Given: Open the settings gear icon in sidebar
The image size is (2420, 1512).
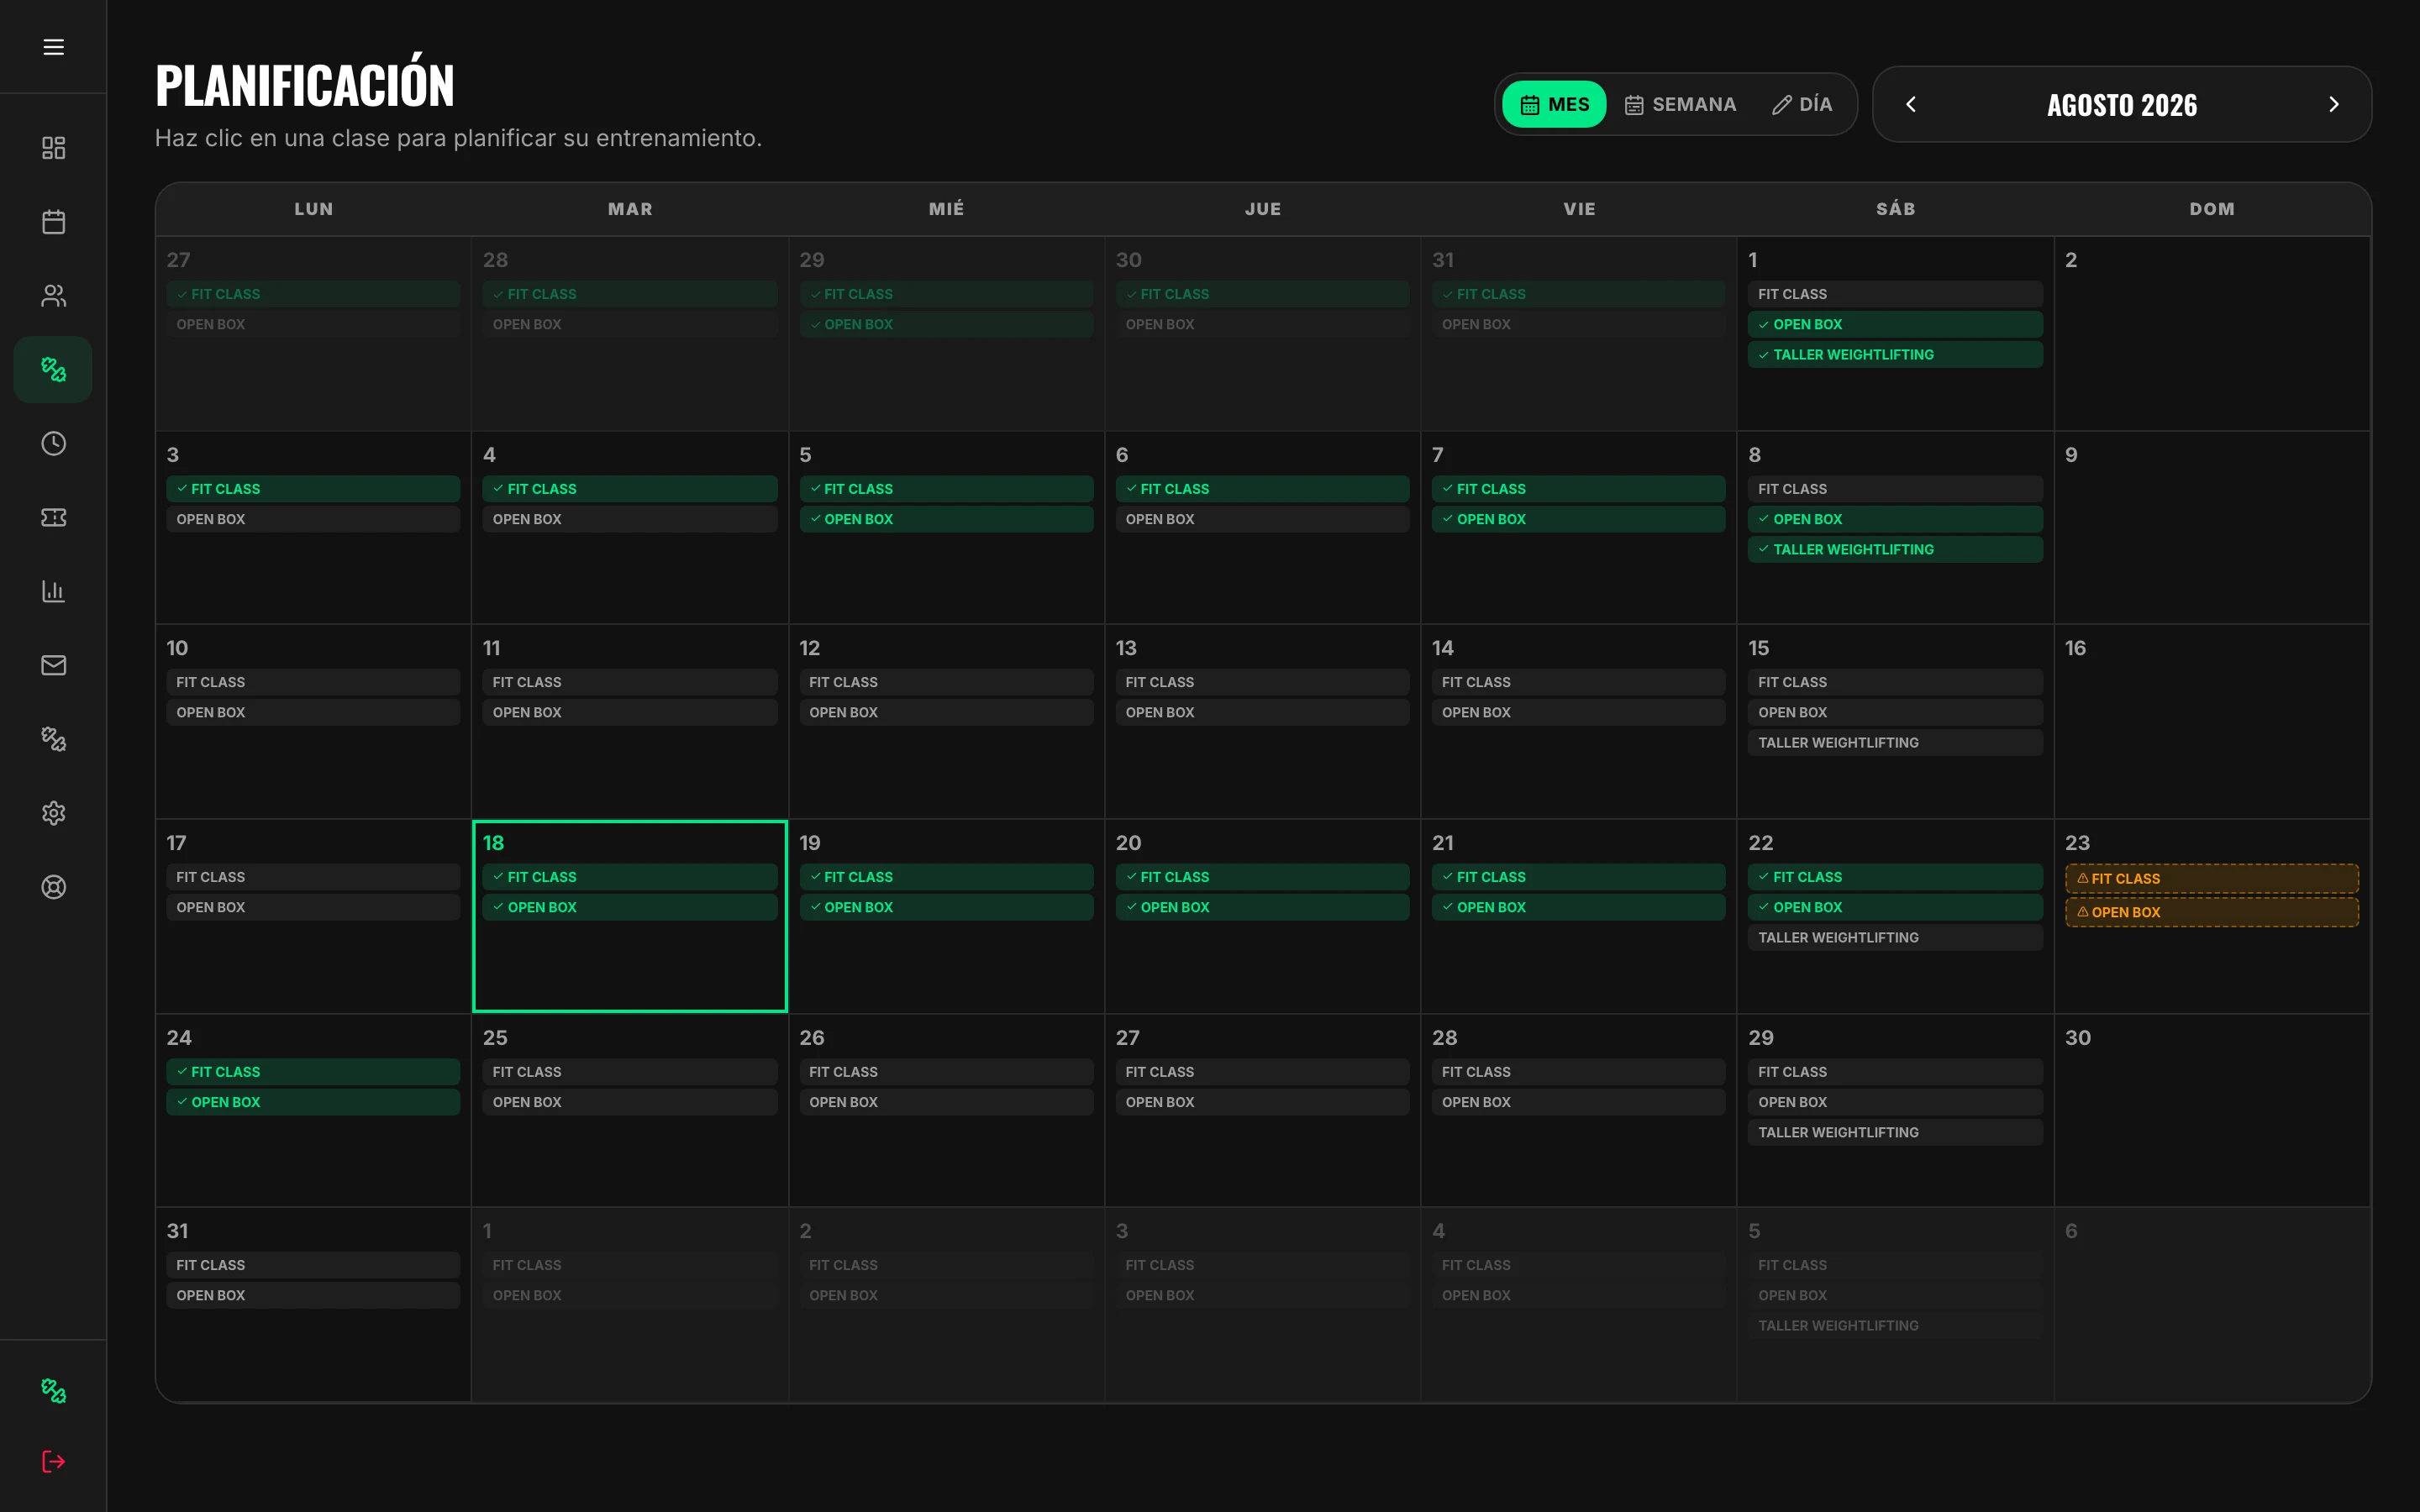Looking at the screenshot, I should (x=53, y=813).
